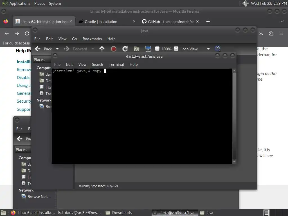288x216 pixels.
Task: Click Firefox back arrow
Action: pos(7,33)
